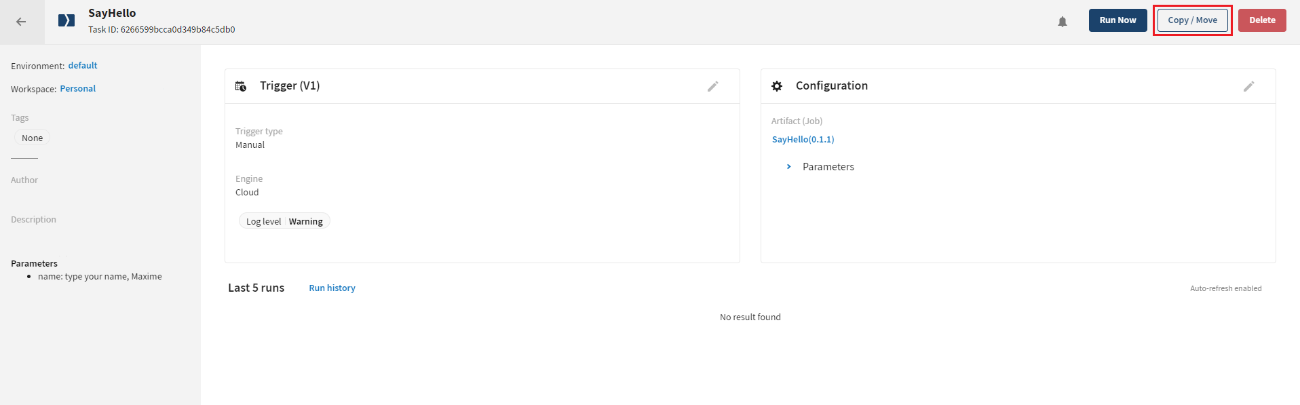Viewport: 1300px width, 405px height.
Task: Edit the Trigger section with the pencil
Action: 712,86
